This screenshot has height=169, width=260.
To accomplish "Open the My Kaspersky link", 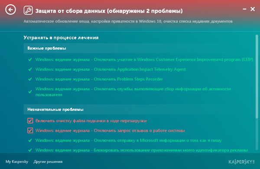I will click(x=17, y=162).
